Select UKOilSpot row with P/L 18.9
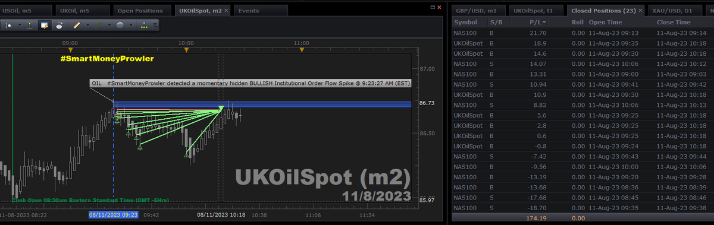 583,43
